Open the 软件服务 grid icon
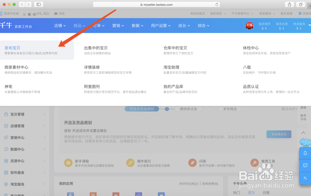311x196 pixels. (x=6, y=172)
